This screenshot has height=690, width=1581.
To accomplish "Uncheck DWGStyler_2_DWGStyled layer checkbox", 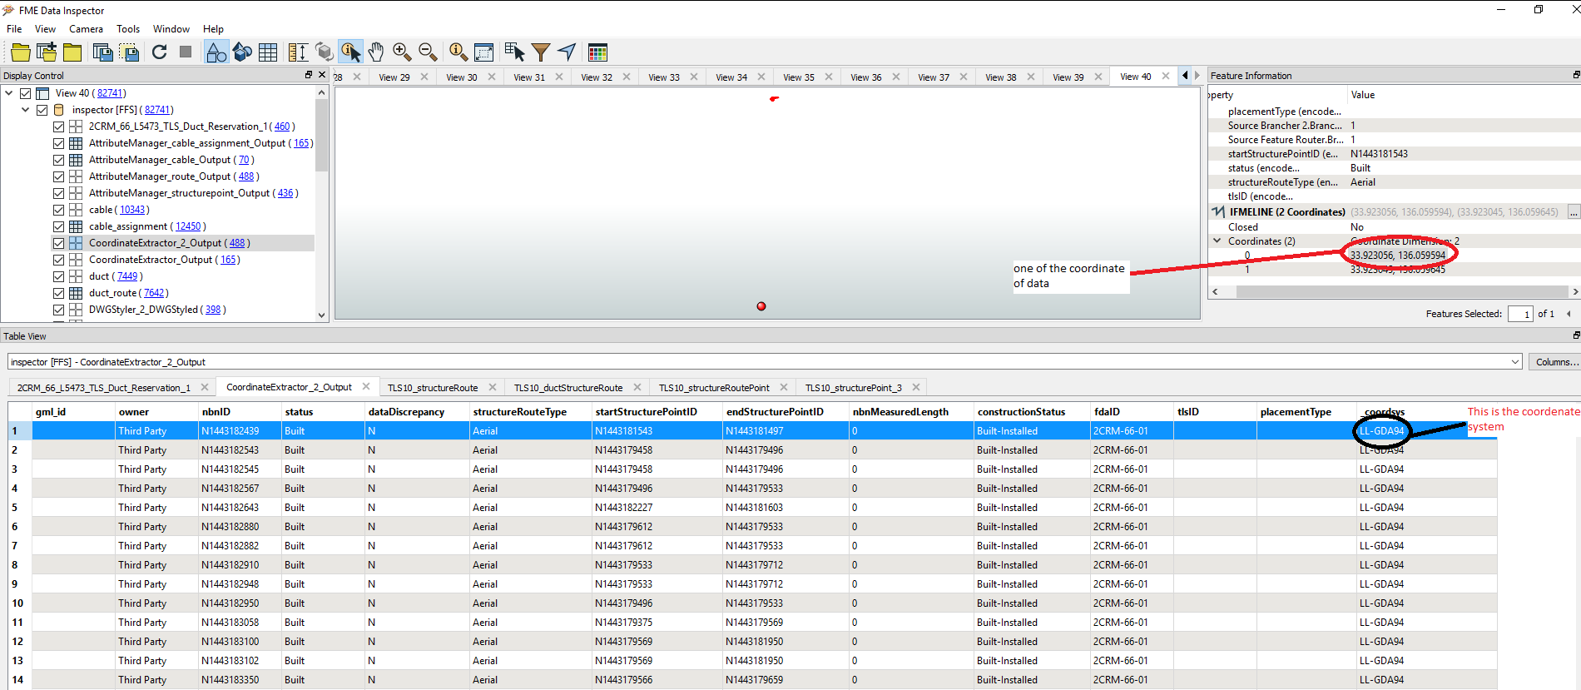I will click(x=58, y=310).
